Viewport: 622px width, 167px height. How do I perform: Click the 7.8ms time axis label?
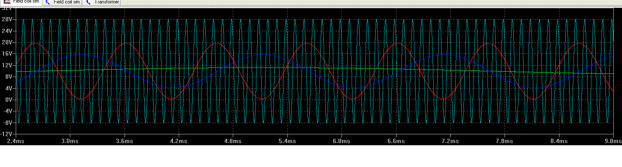(x=504, y=141)
